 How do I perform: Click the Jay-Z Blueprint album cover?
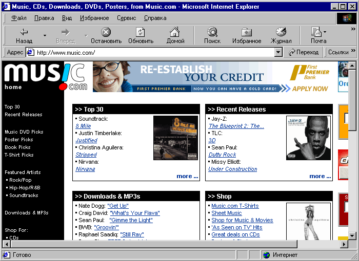[x=308, y=138]
